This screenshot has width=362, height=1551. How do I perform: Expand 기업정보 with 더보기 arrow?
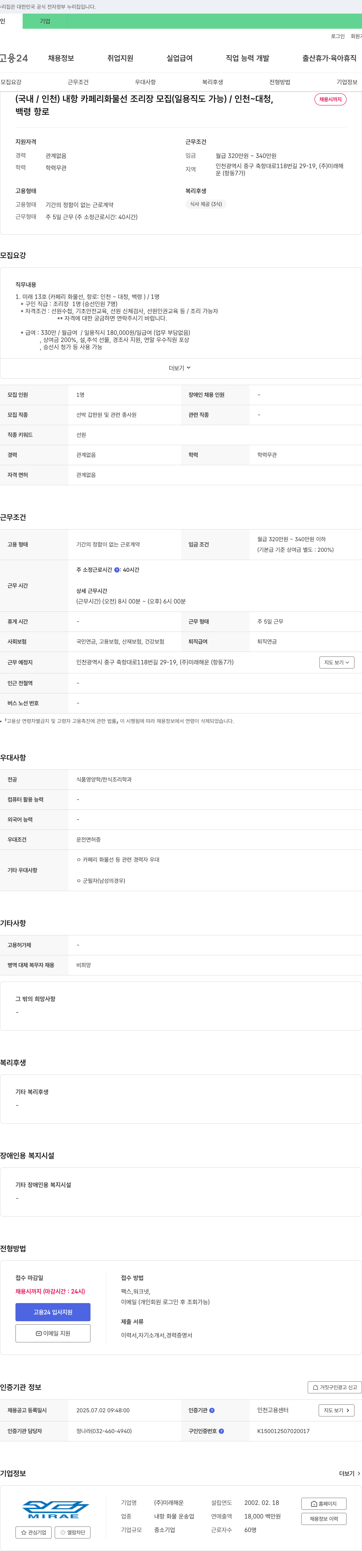[350, 1473]
